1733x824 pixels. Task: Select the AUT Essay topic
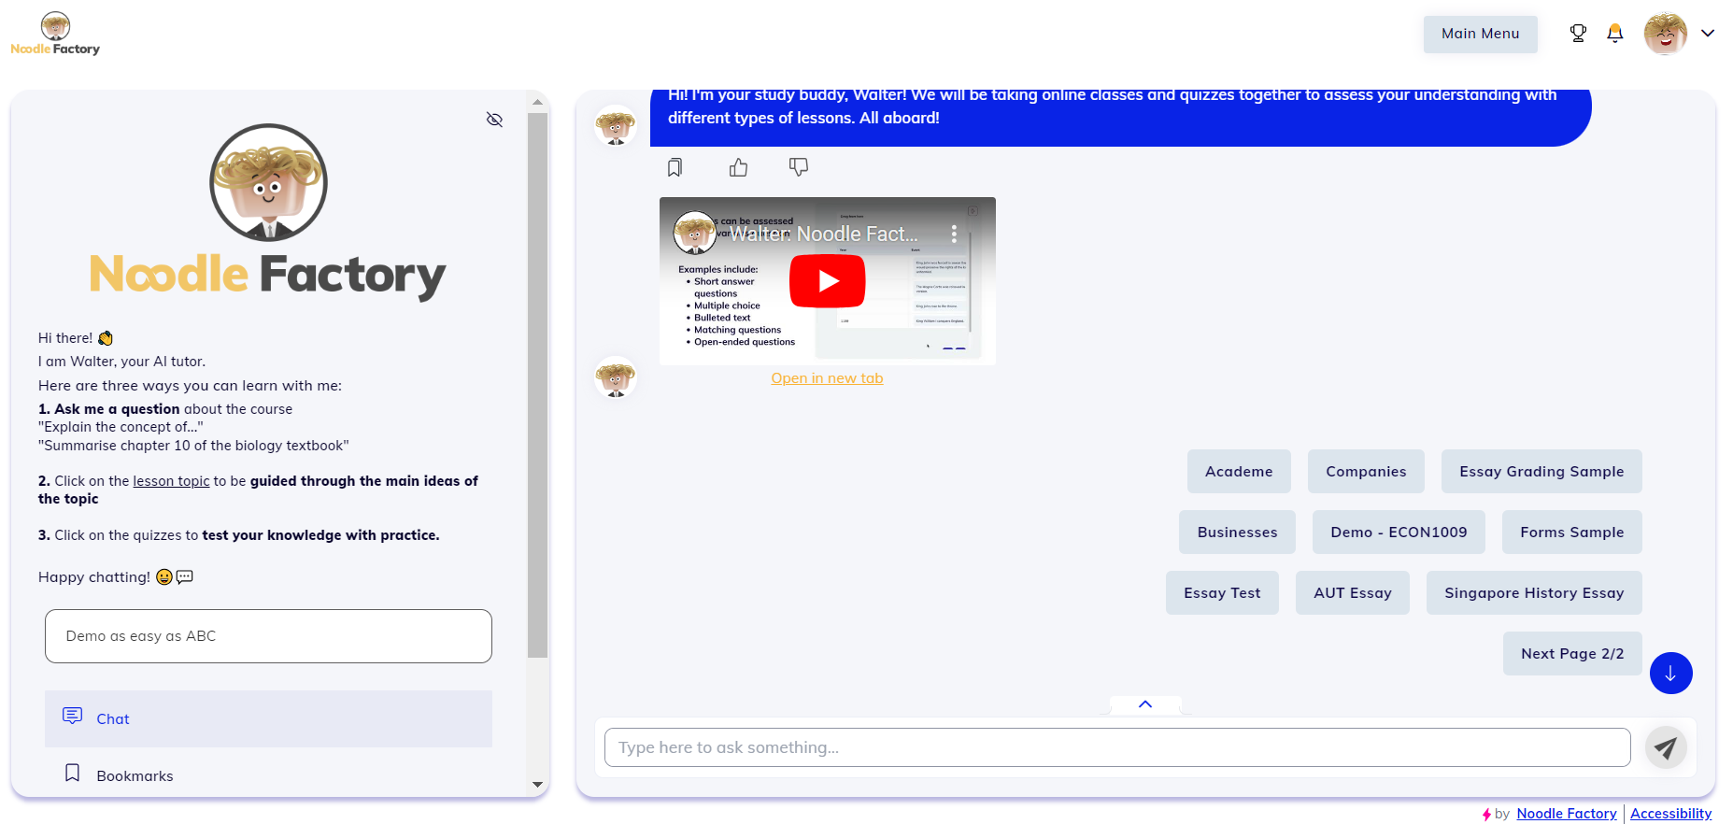click(1353, 593)
